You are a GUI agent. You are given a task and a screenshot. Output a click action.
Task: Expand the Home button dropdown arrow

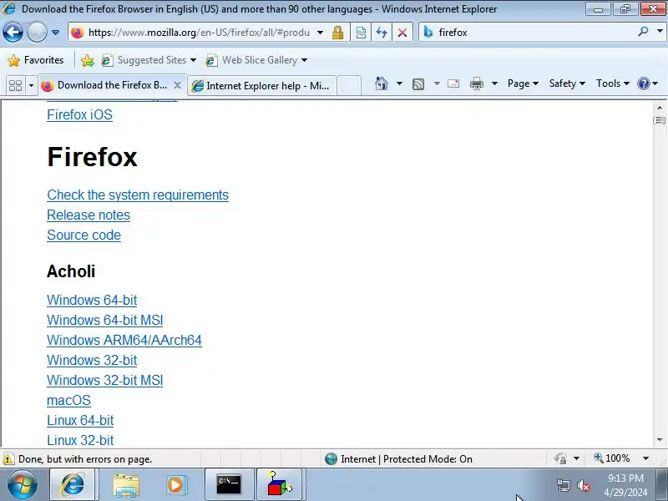(399, 83)
